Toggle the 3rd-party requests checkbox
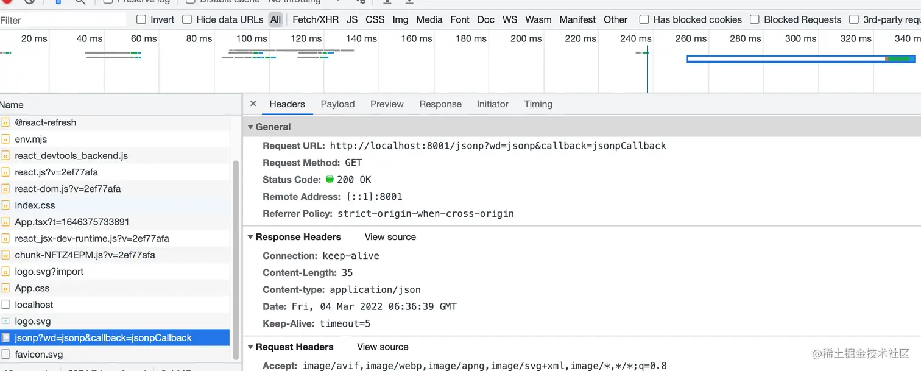The width and height of the screenshot is (921, 371). pos(854,19)
